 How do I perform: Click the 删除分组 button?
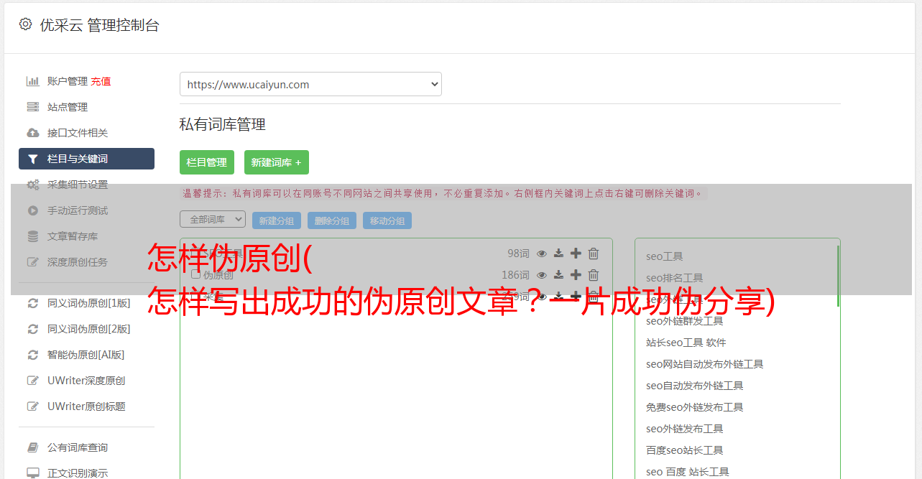(332, 220)
